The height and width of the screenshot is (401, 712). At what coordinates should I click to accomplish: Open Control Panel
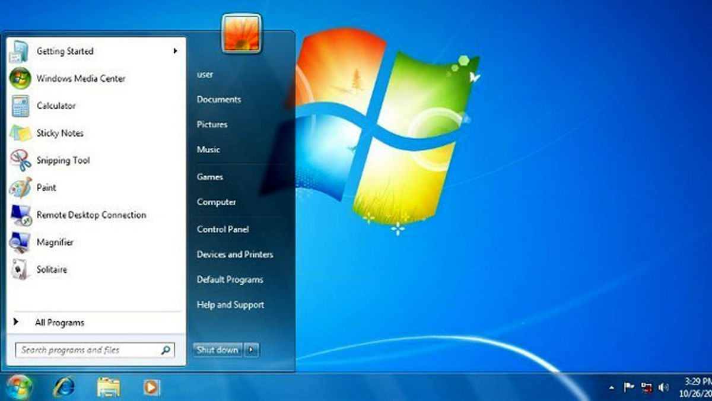(223, 229)
